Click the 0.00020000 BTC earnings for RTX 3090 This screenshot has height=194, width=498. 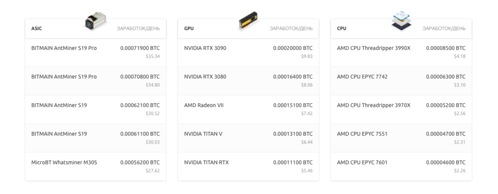click(x=293, y=48)
